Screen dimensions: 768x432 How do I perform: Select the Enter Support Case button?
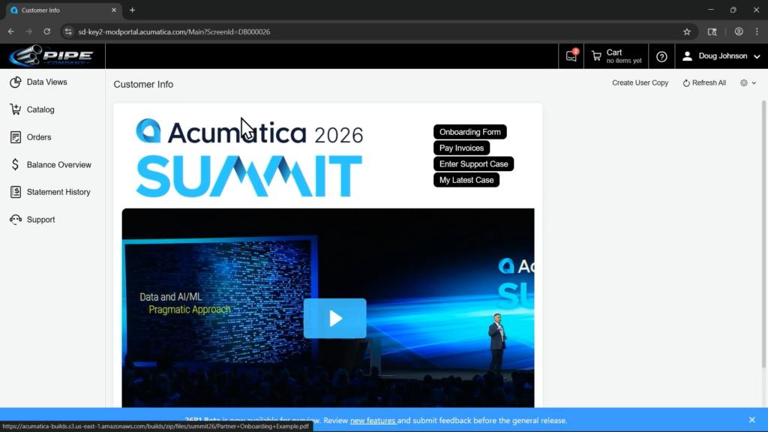click(x=473, y=164)
